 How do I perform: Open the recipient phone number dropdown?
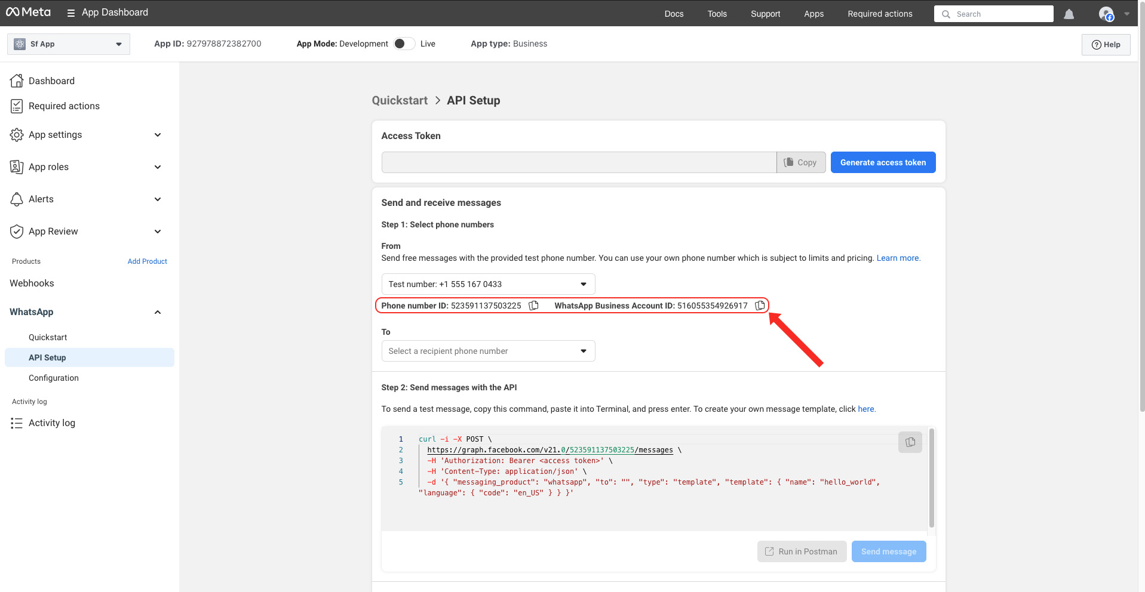[488, 351]
